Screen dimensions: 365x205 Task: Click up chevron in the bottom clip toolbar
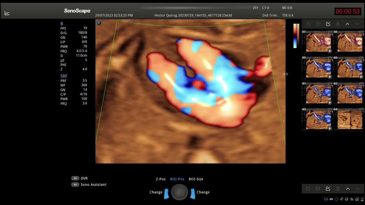click(x=348, y=189)
